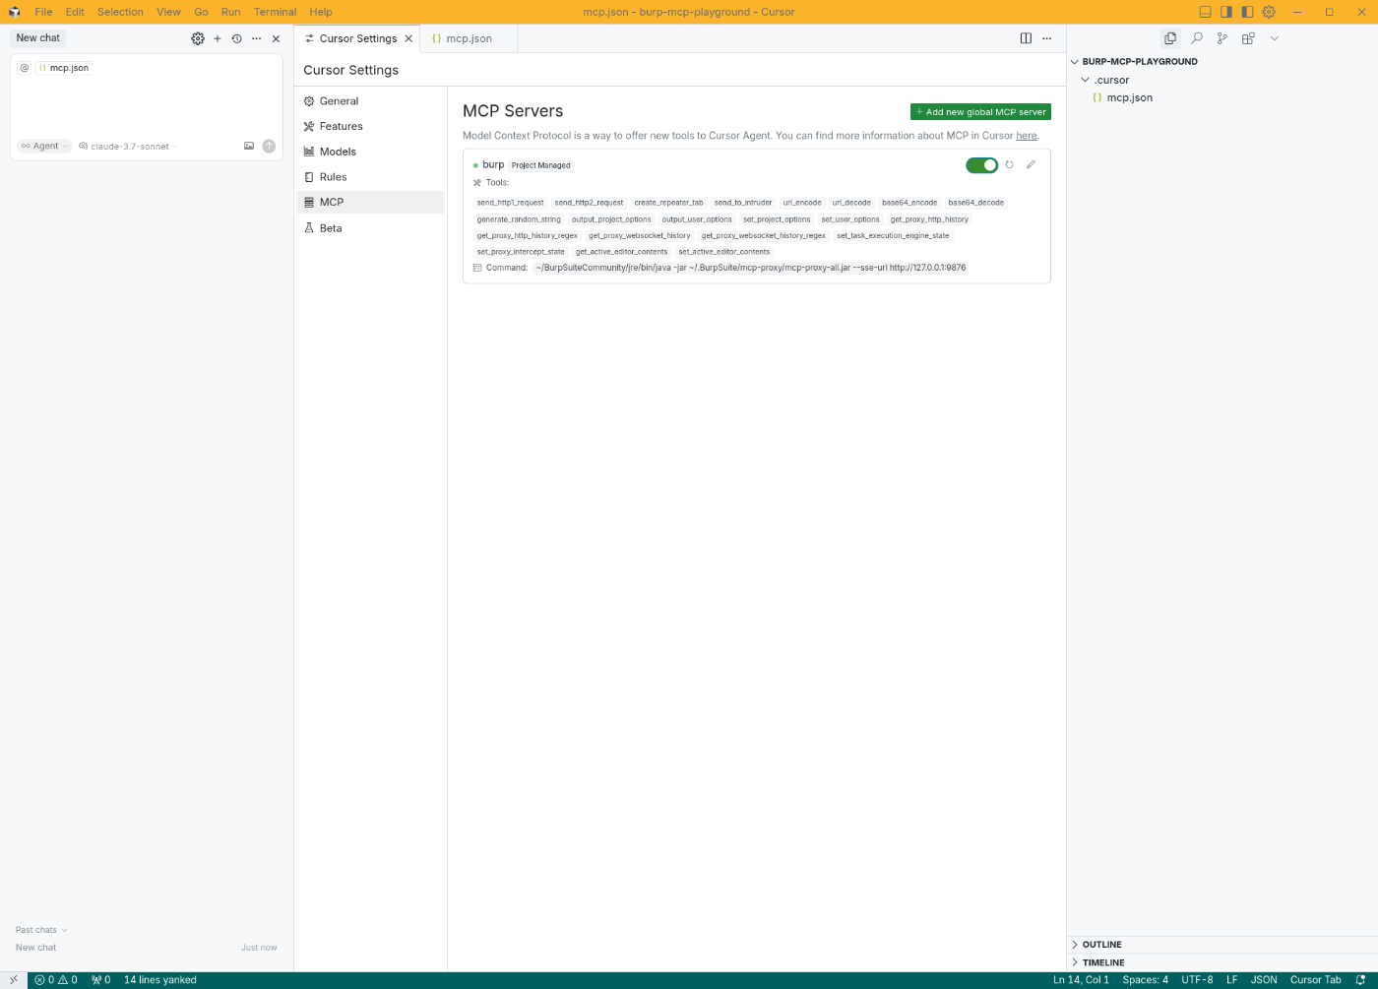Open the View menu
Image resolution: width=1378 pixels, height=989 pixels.
(168, 12)
